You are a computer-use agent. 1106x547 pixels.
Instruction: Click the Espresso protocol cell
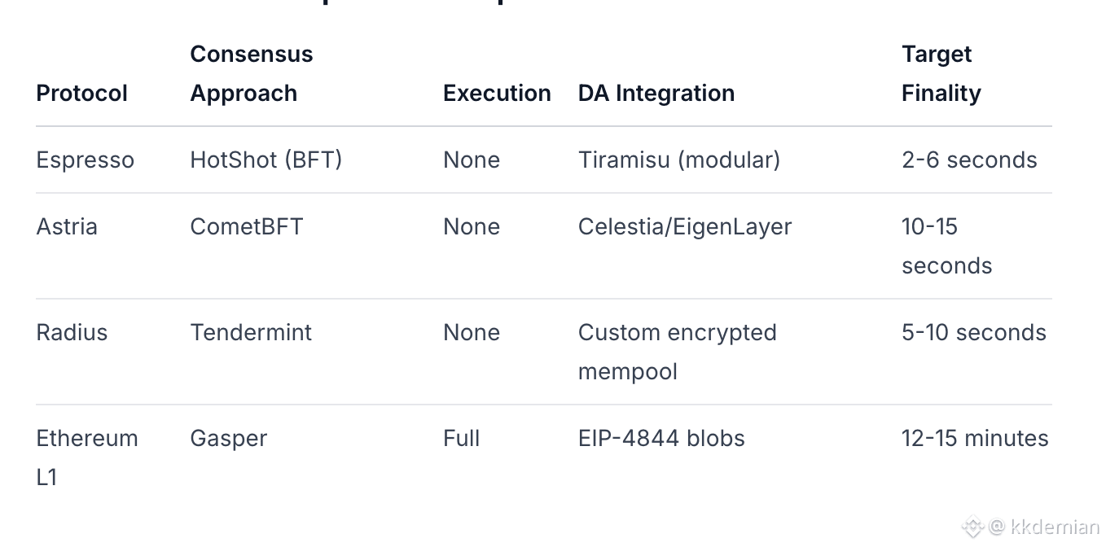tap(86, 160)
